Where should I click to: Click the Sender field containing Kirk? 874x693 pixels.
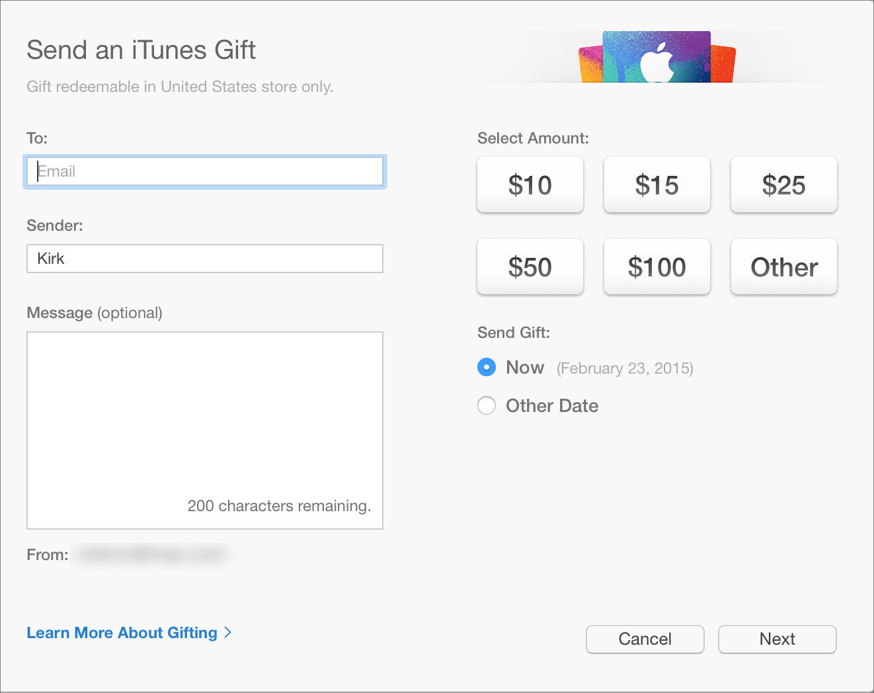pos(205,259)
